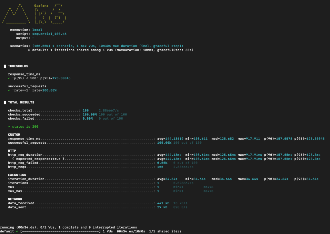Click the checkmark next to status is 200

(x=9, y=126)
